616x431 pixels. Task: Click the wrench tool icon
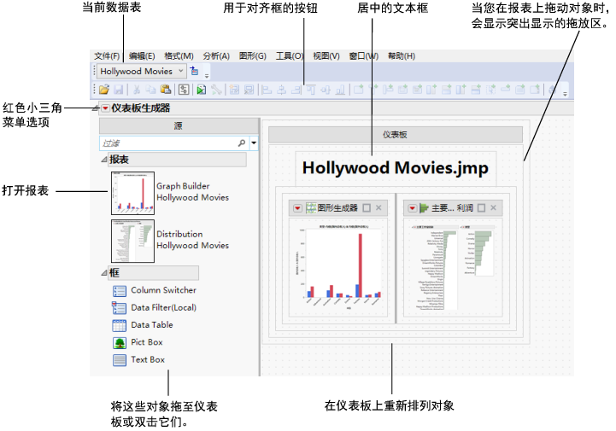pyautogui.click(x=216, y=90)
